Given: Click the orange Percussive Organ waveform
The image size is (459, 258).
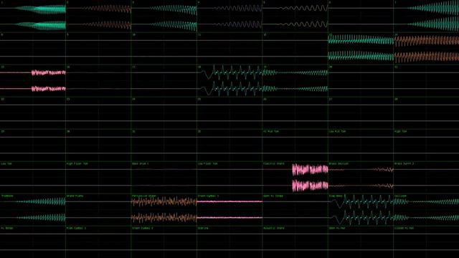Looking at the screenshot, I should pos(164,209).
